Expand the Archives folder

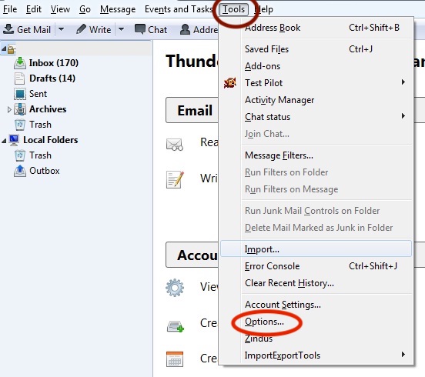9,109
